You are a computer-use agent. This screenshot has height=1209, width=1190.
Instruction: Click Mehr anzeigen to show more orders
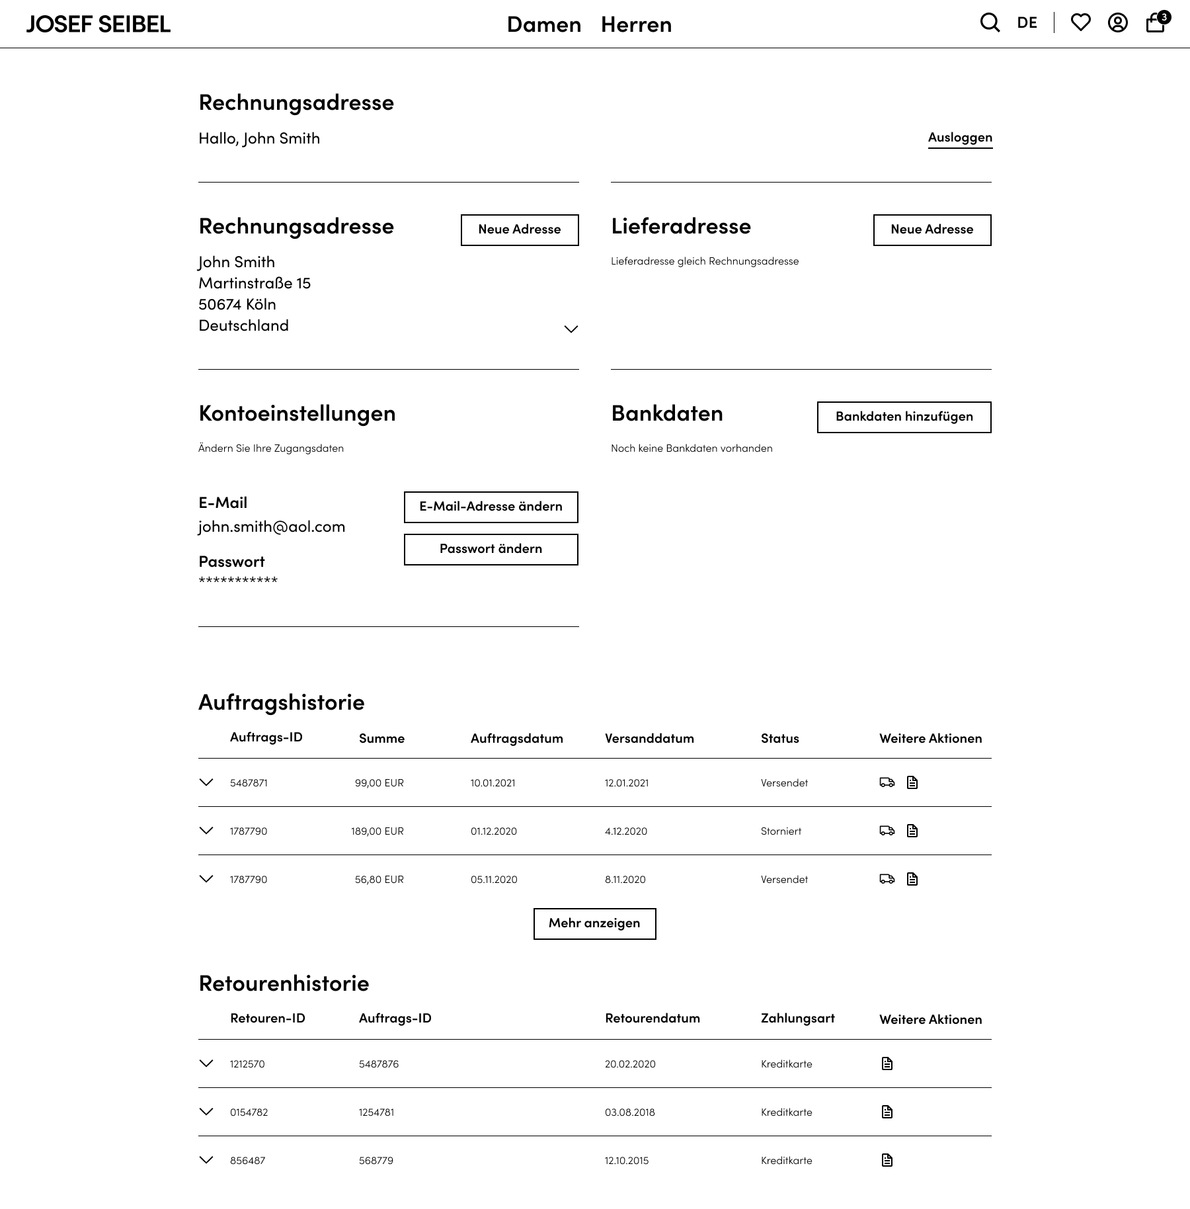(594, 923)
